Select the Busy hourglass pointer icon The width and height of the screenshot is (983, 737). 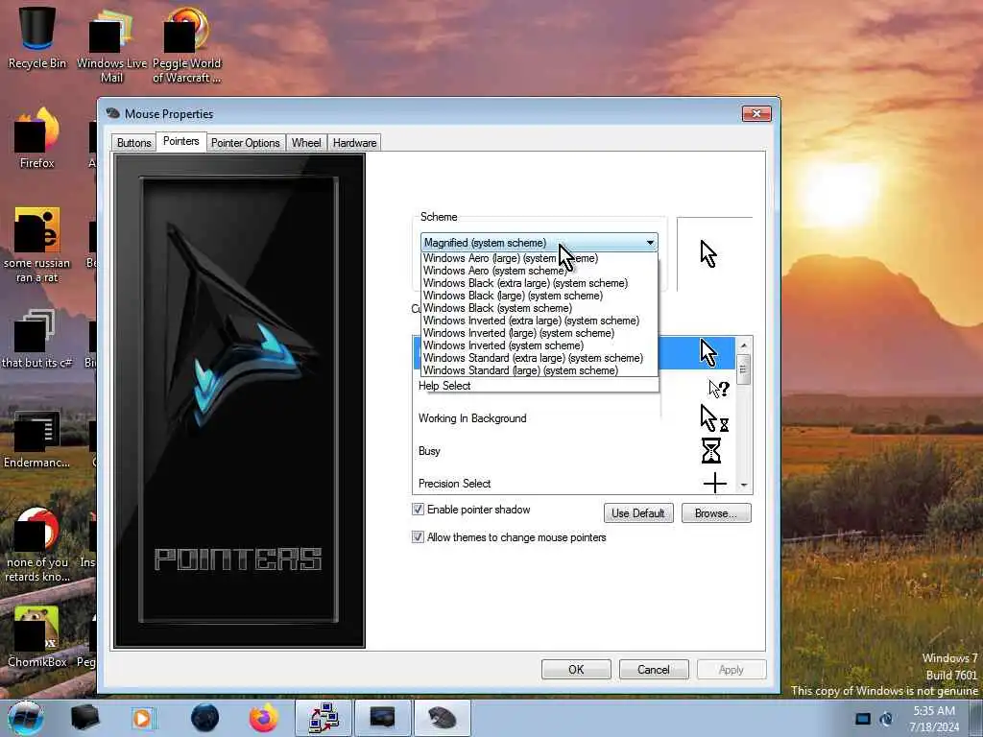click(711, 451)
